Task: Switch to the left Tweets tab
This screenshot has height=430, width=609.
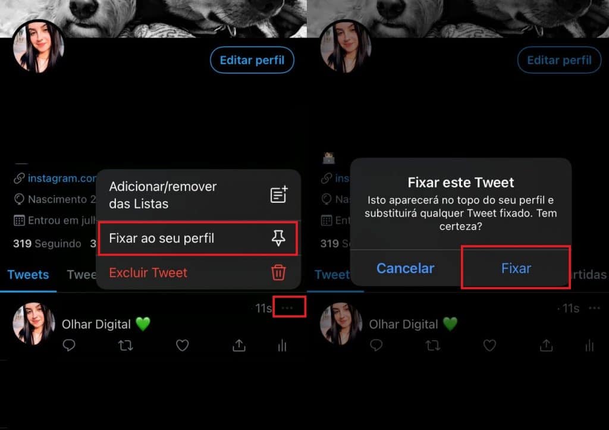Action: [28, 275]
